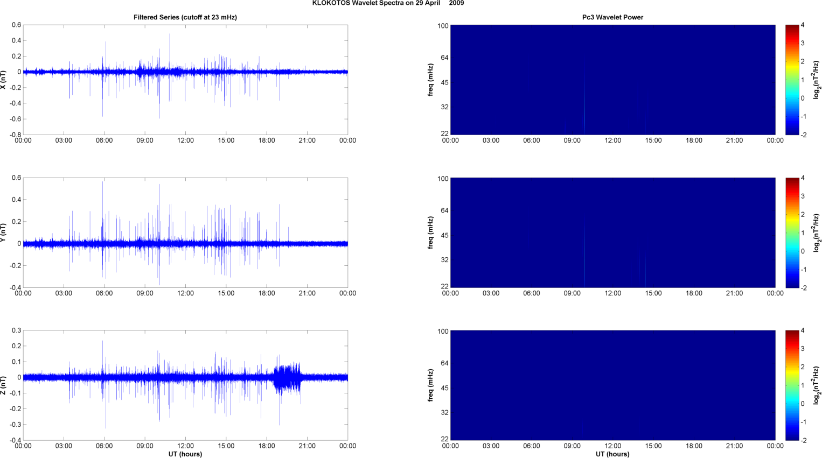Select the "Pc3 Wavelet Power" heading
The image size is (822, 458).
click(612, 17)
